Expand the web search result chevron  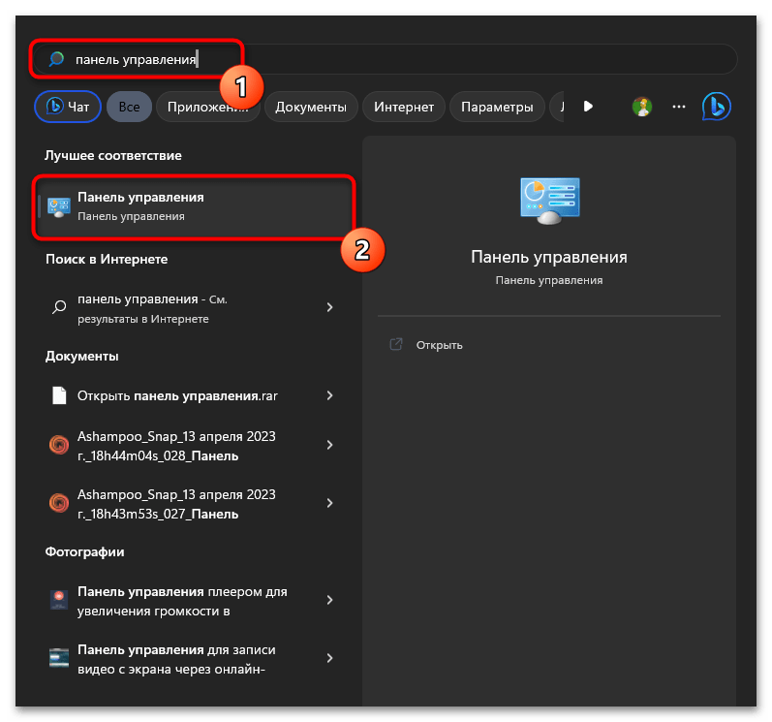point(330,307)
